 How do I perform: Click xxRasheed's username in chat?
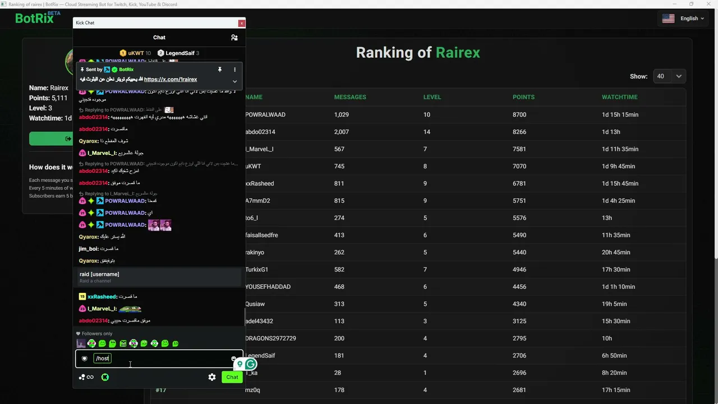(x=102, y=297)
